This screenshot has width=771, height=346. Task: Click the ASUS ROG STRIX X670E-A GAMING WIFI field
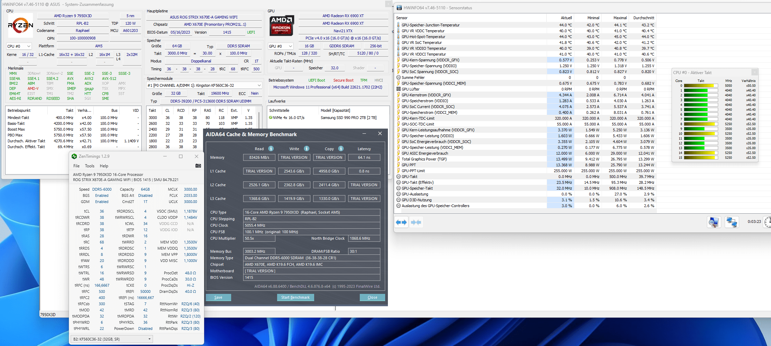tap(204, 17)
